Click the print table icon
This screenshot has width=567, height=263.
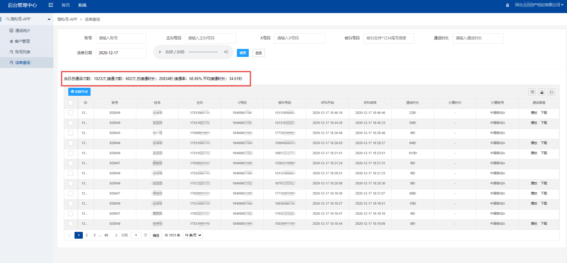(x=551, y=92)
